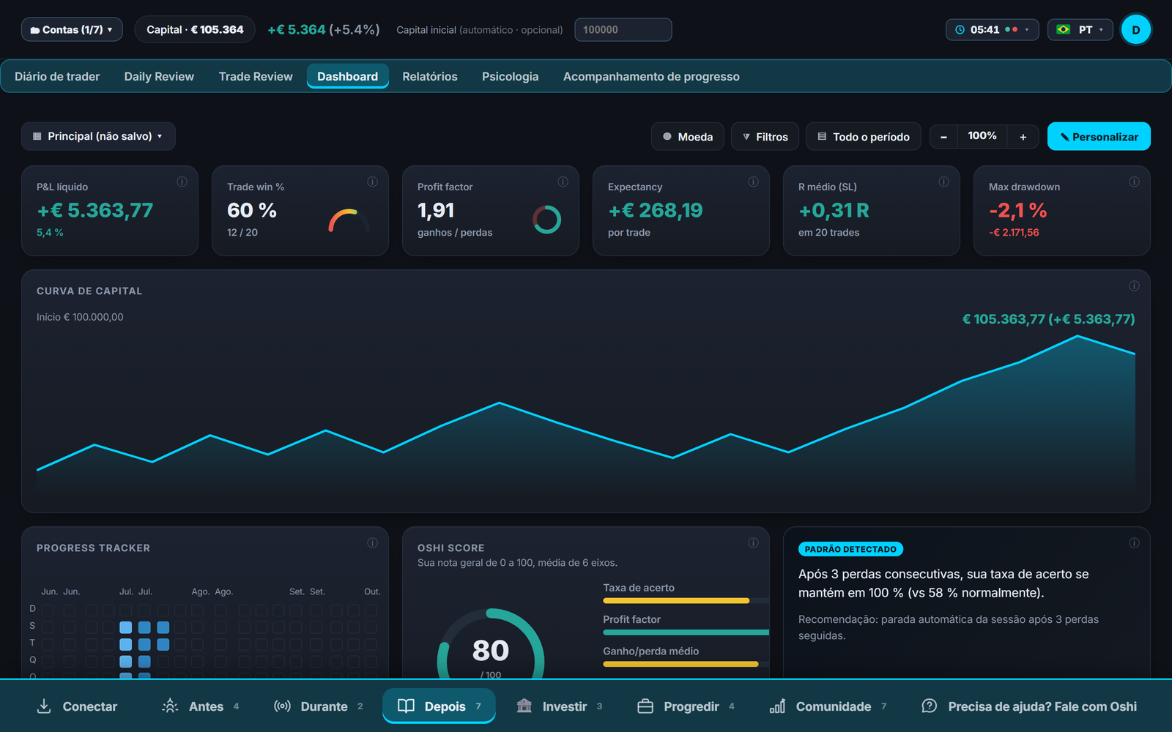
Task: Click the Ganho/perda médio score bar
Action: (x=686, y=664)
